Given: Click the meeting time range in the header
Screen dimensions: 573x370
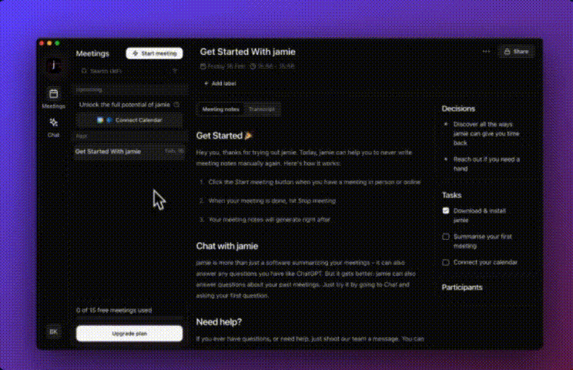Looking at the screenshot, I should pyautogui.click(x=273, y=66).
